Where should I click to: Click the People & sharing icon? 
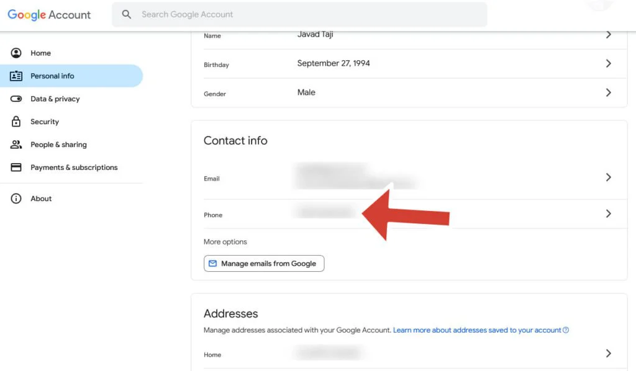17,145
